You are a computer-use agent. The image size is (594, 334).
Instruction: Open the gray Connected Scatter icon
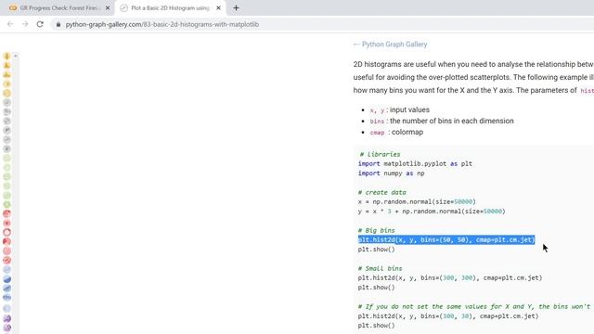click(x=6, y=140)
